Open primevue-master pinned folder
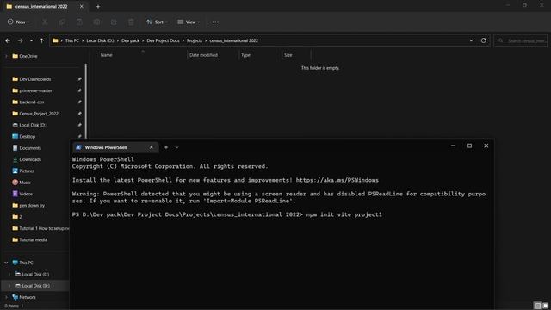This screenshot has width=551, height=310. [35, 90]
